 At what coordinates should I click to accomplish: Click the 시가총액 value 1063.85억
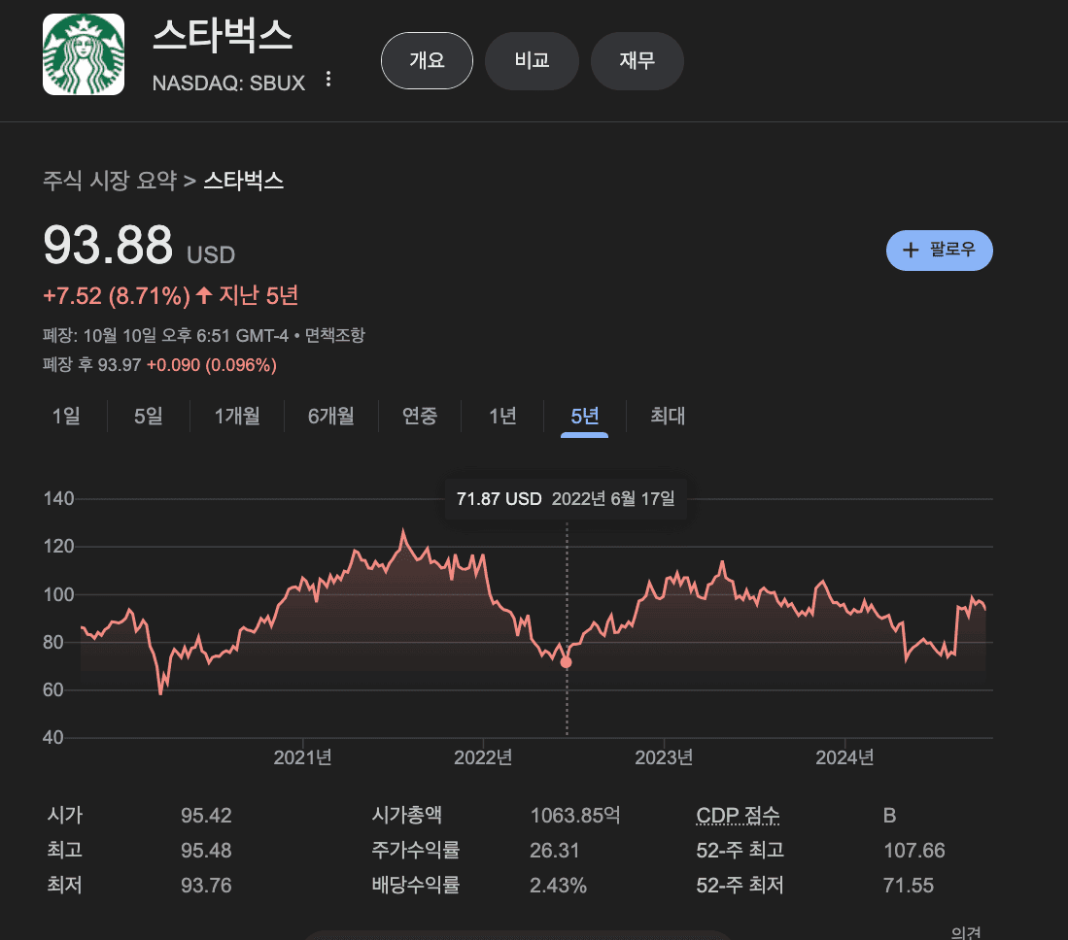click(575, 816)
